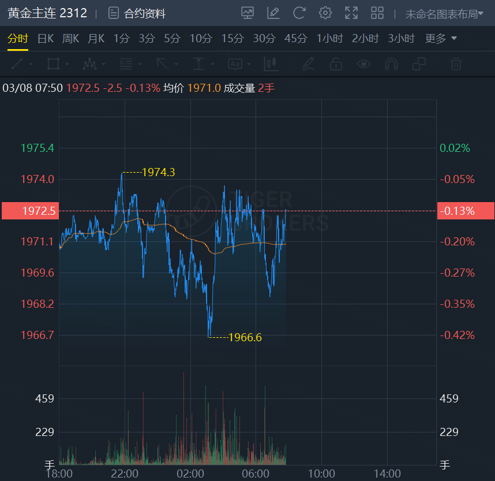Select the rectangle shape tool
The image size is (495, 481).
tap(53, 64)
